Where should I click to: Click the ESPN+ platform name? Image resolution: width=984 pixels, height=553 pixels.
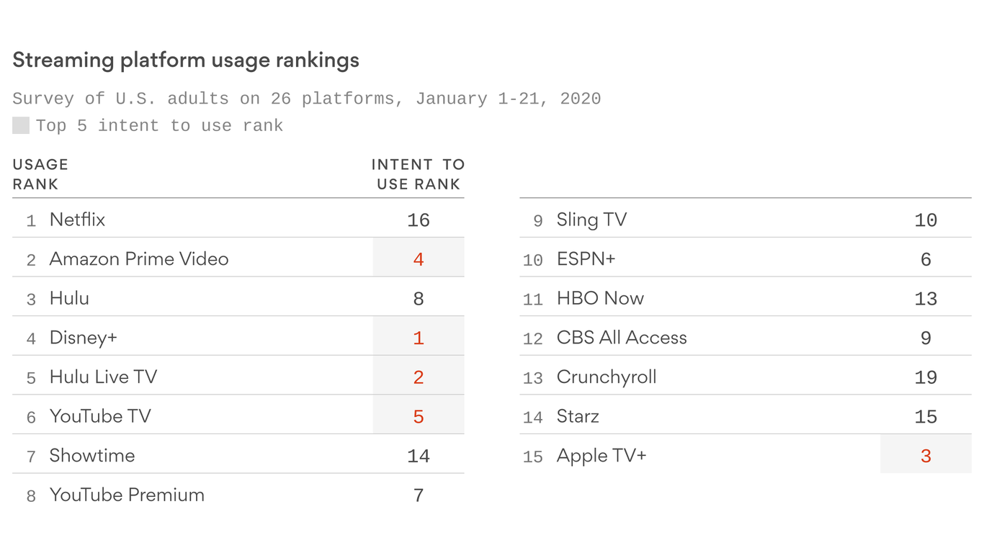586,259
